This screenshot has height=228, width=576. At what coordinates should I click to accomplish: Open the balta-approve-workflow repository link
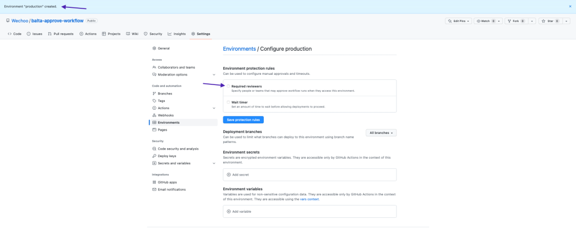click(57, 21)
